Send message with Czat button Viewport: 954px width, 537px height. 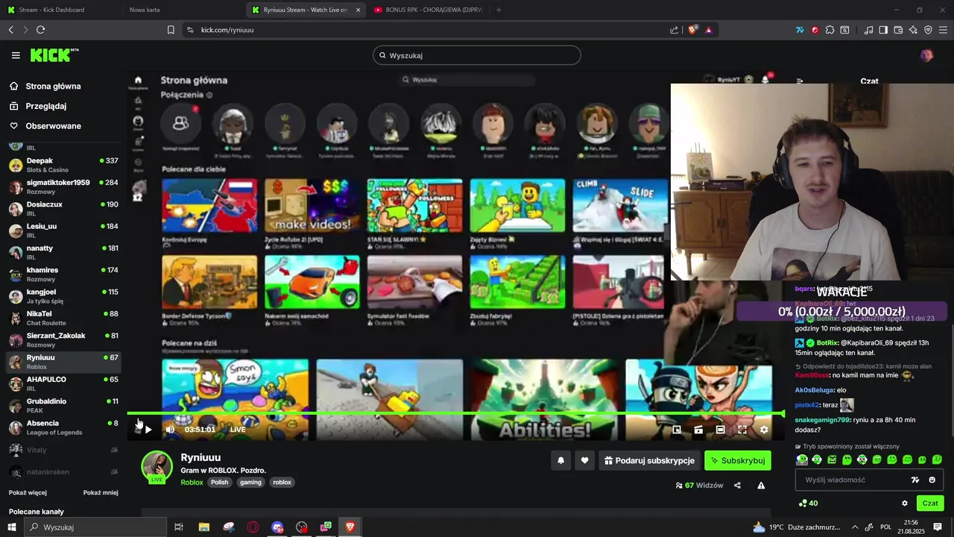point(930,503)
